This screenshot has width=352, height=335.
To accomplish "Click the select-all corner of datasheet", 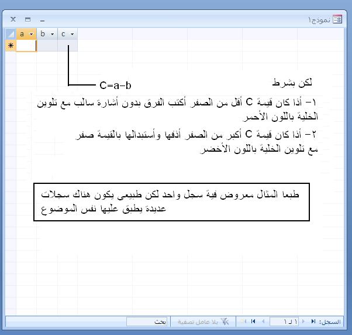I will (x=11, y=34).
